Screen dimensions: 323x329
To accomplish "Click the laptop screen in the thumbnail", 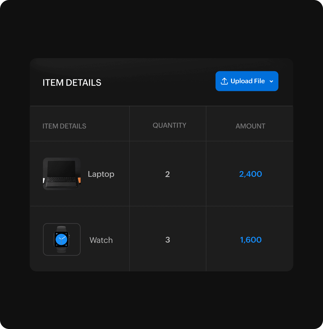I will (x=61, y=168).
